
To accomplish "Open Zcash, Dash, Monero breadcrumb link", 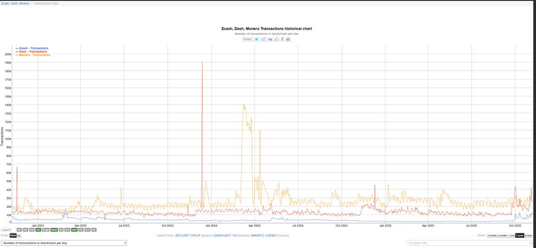I will click(15, 3).
